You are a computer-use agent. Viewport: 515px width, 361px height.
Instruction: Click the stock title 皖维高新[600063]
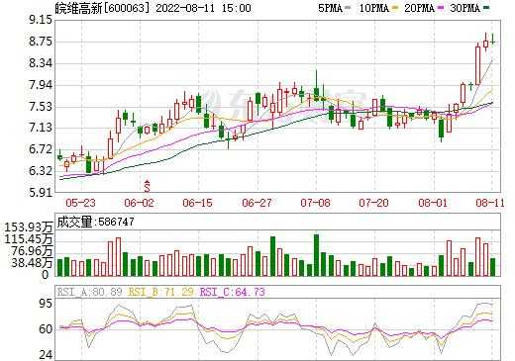[x=102, y=8]
